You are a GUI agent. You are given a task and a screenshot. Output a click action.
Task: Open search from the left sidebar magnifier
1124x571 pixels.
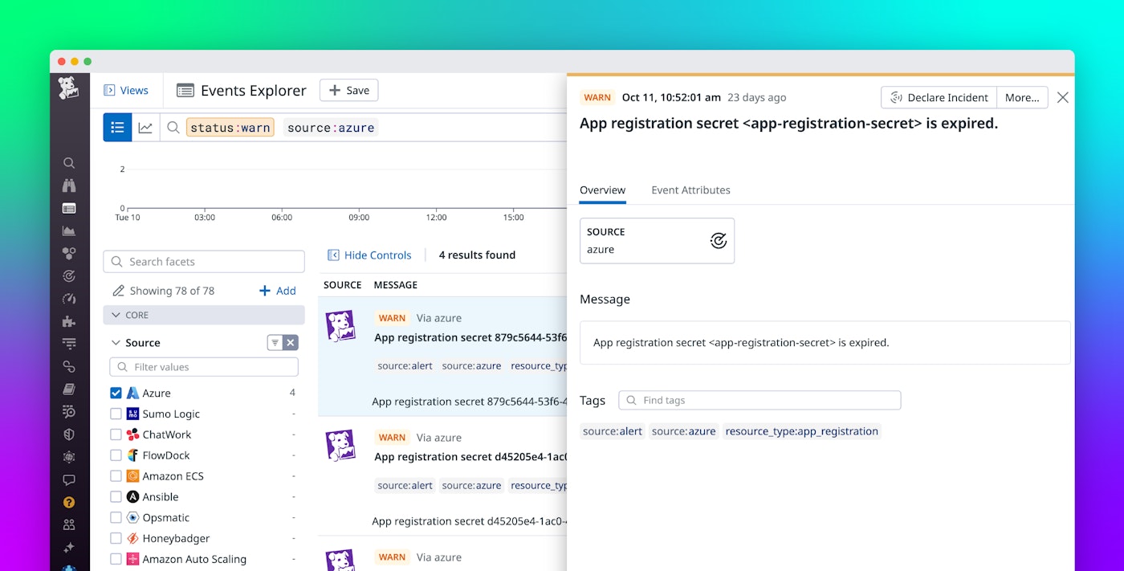69,163
